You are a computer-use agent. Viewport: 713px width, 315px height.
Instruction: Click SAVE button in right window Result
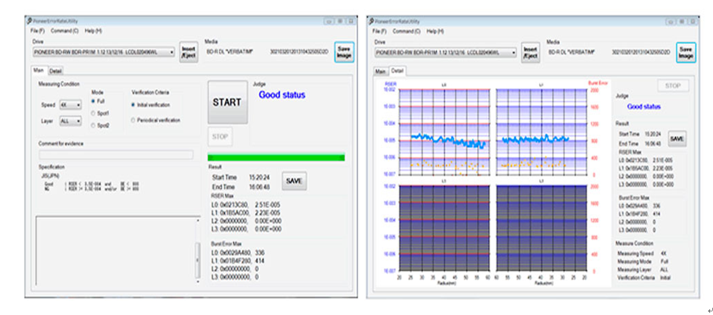676,138
